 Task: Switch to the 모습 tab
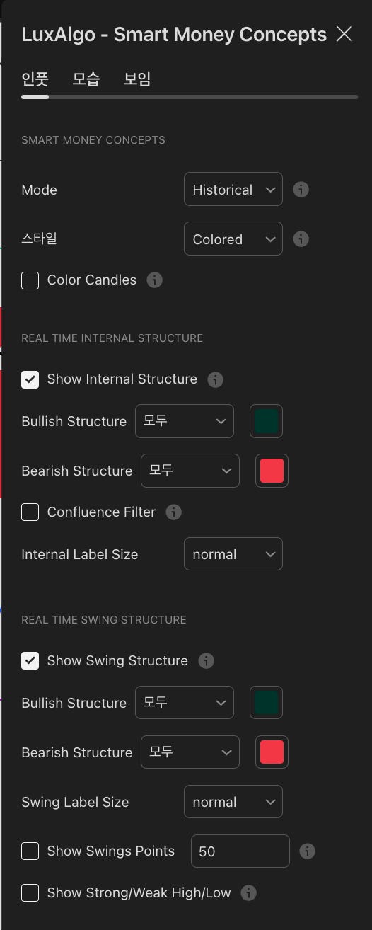(86, 79)
